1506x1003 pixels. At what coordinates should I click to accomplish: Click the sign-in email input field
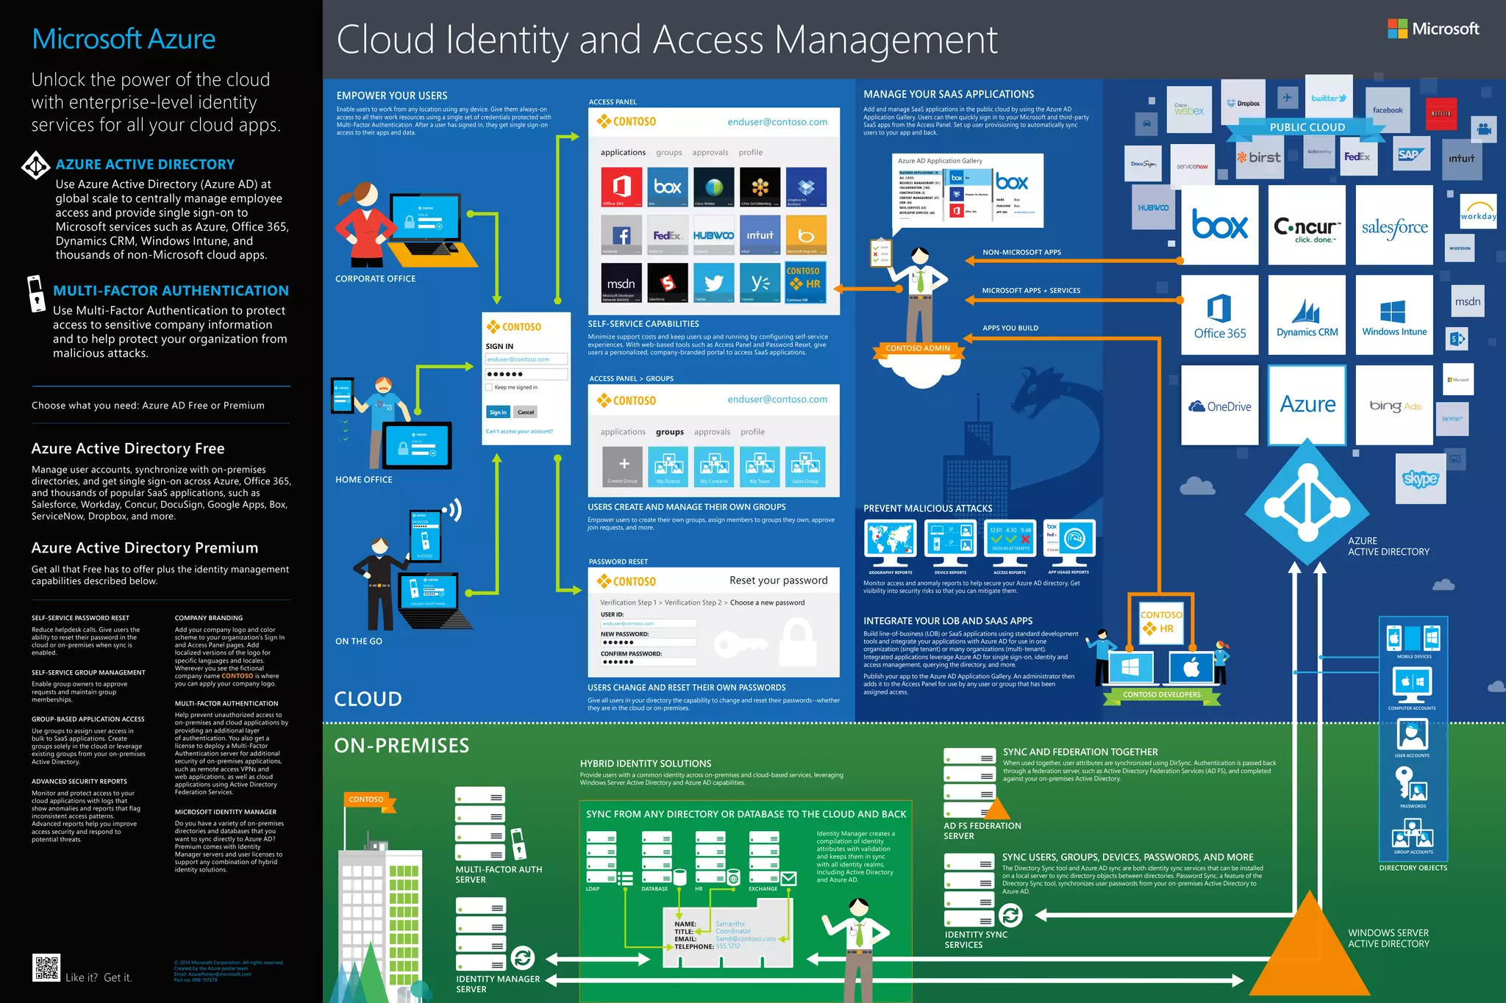coord(526,359)
